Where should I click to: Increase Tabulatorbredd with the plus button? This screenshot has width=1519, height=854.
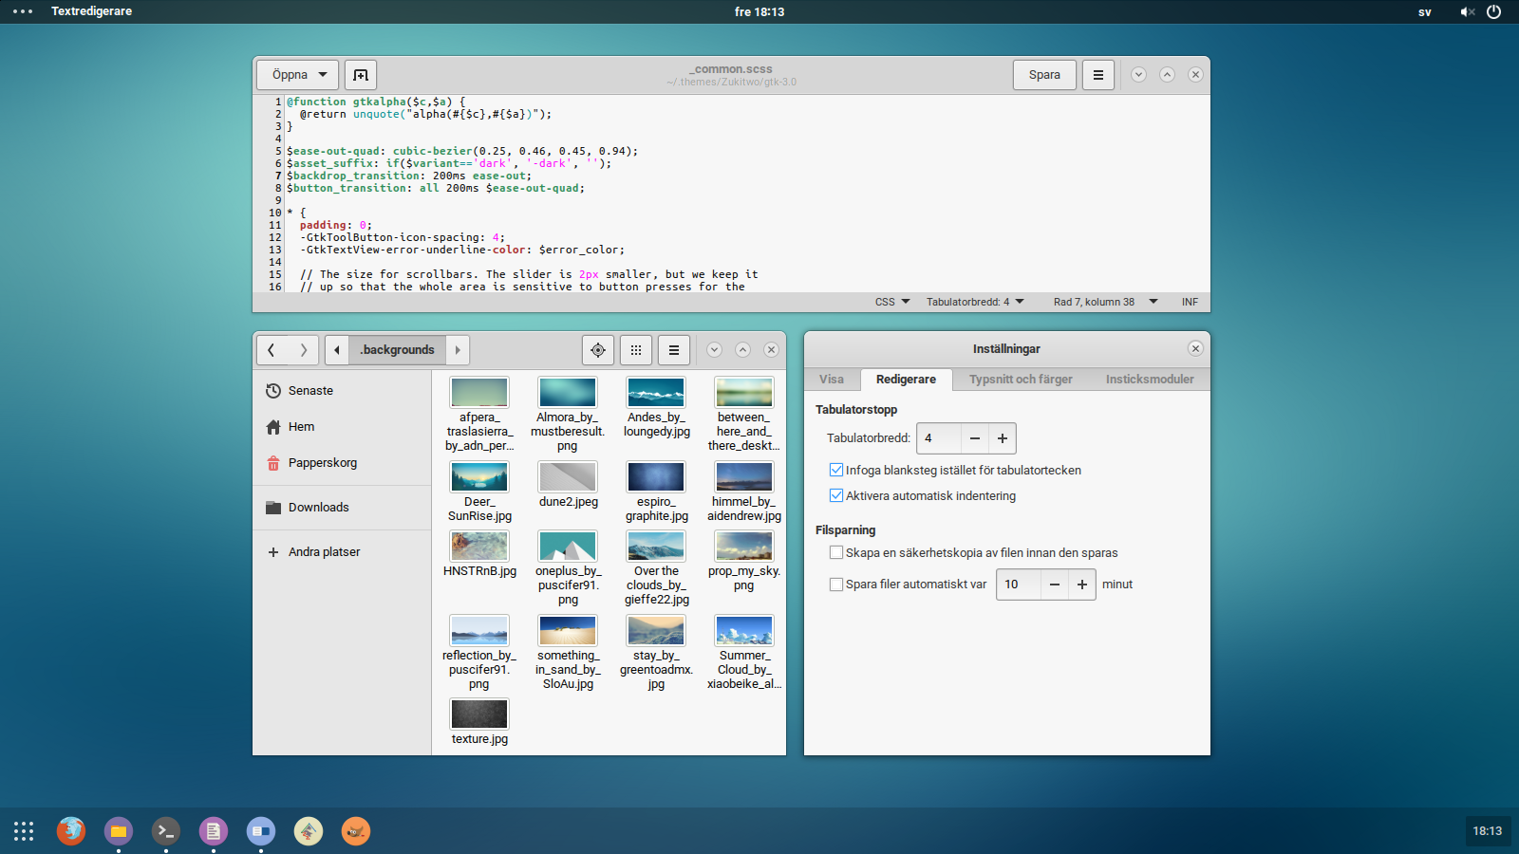click(1003, 438)
